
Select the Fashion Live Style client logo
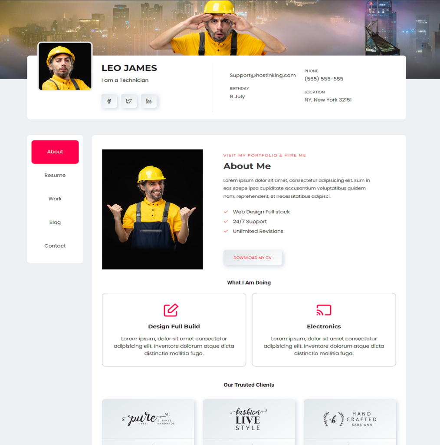click(x=249, y=419)
